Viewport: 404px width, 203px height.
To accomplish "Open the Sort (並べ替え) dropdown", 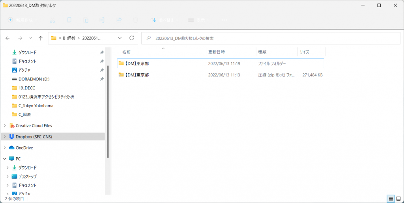I will [164, 20].
